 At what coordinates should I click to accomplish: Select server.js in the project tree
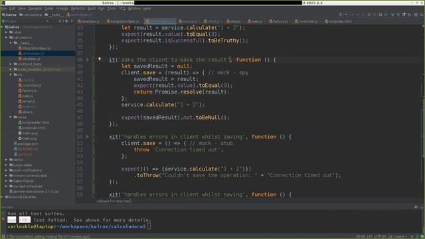point(29,102)
